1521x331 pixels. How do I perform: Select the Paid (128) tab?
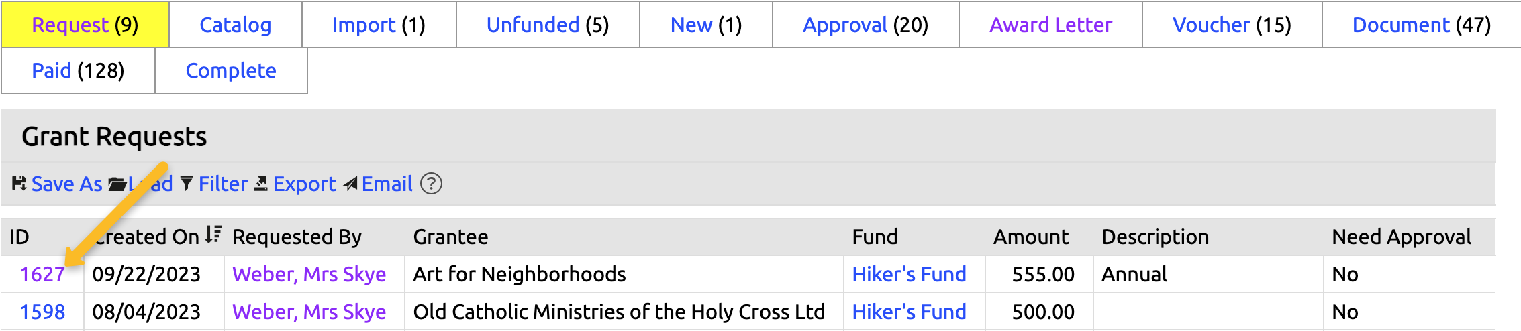tap(78, 70)
